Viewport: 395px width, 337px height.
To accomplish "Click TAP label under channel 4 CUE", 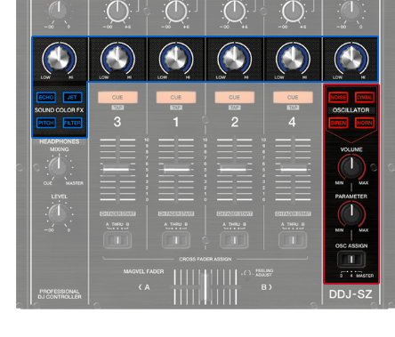I will (x=293, y=108).
